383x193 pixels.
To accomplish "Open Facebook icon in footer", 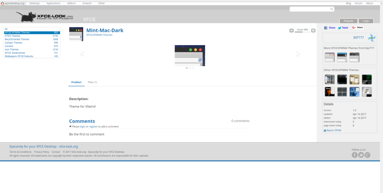I will coord(355,155).
